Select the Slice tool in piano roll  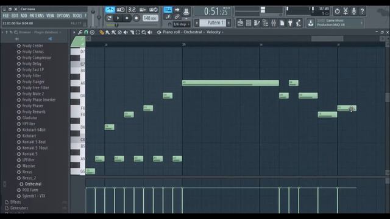pos(132,32)
